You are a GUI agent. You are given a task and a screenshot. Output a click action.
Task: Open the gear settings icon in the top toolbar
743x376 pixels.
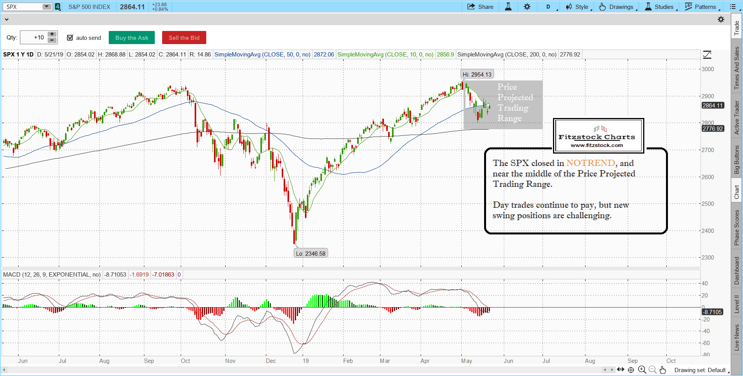pyautogui.click(x=527, y=7)
